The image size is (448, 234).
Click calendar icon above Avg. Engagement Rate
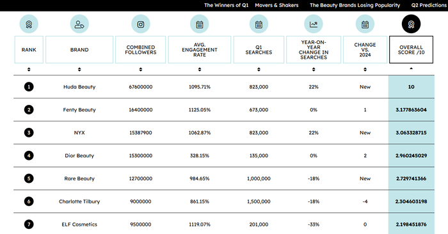pyautogui.click(x=200, y=24)
